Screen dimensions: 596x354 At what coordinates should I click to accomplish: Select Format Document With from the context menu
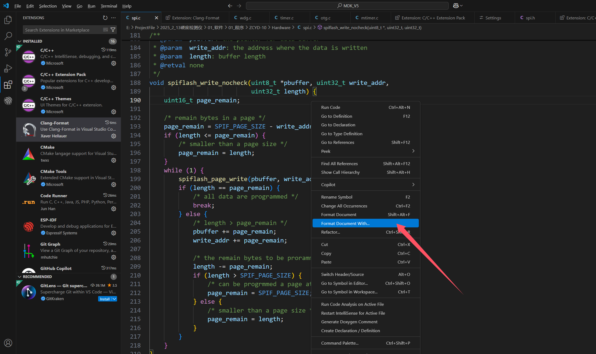345,223
